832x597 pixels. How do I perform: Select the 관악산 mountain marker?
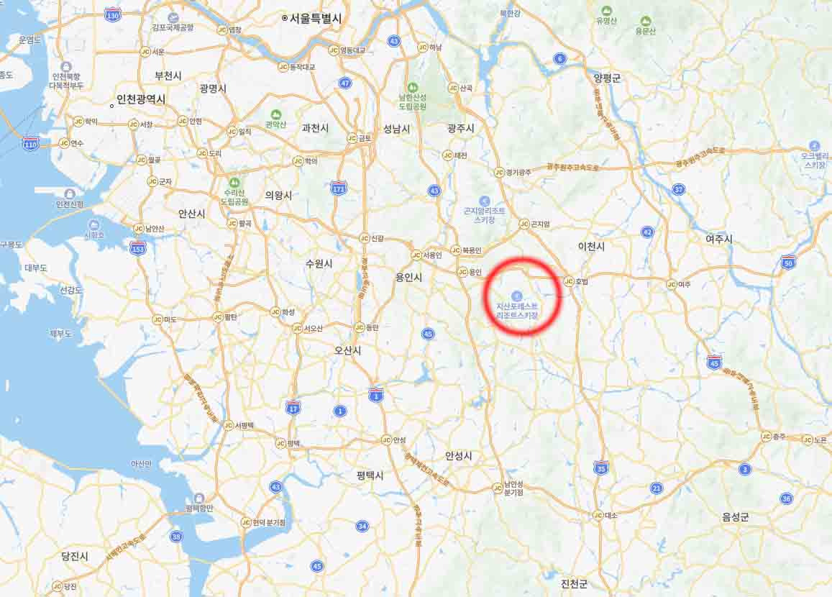275,114
